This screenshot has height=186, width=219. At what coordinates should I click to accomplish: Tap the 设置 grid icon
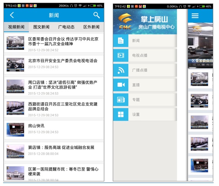(121, 115)
